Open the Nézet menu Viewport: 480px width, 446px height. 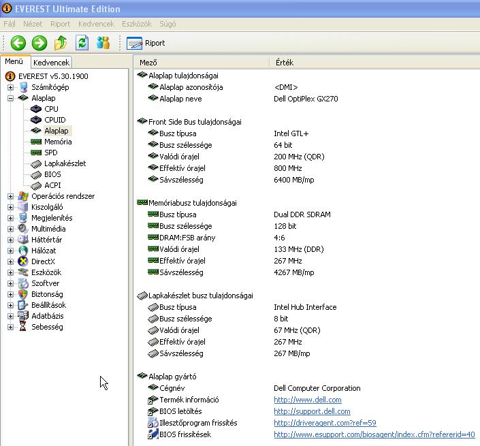click(33, 24)
